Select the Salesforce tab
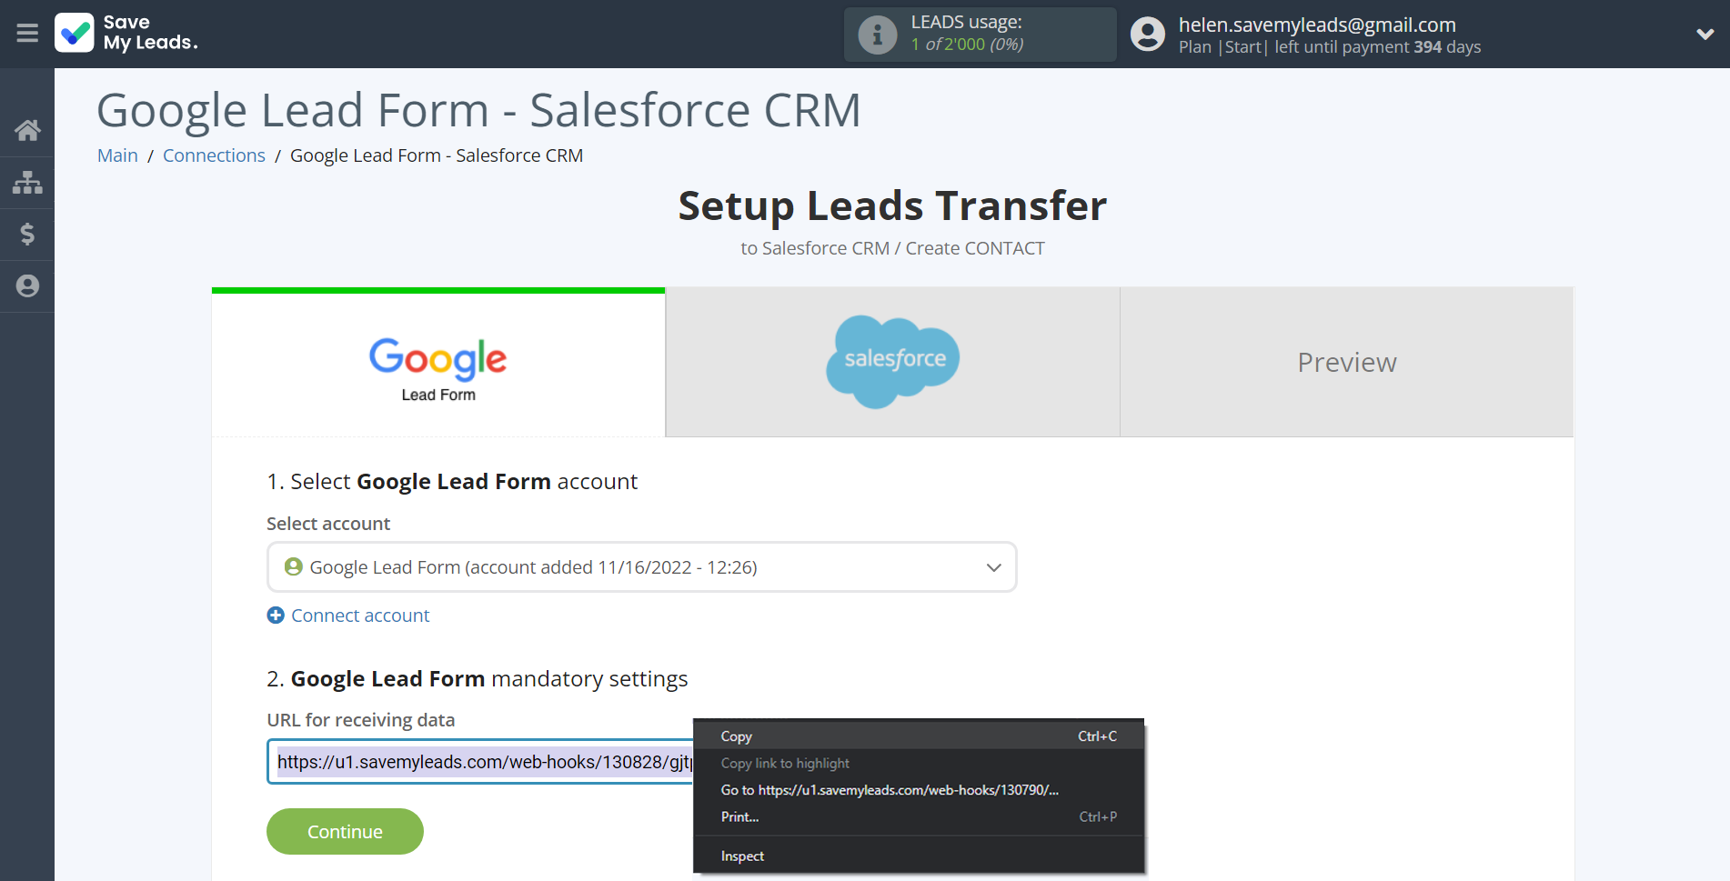The image size is (1730, 881). click(x=893, y=362)
